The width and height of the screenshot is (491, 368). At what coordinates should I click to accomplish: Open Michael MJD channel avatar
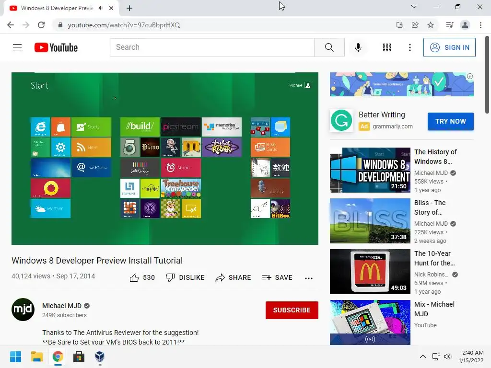[23, 310]
